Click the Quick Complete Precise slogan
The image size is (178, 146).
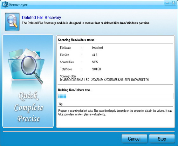(29, 107)
